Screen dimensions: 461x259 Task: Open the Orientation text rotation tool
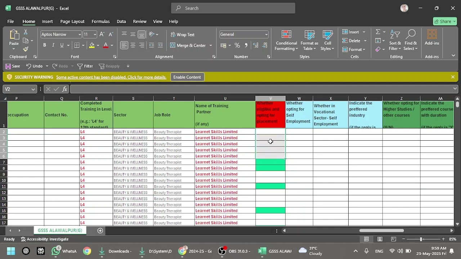(152, 34)
